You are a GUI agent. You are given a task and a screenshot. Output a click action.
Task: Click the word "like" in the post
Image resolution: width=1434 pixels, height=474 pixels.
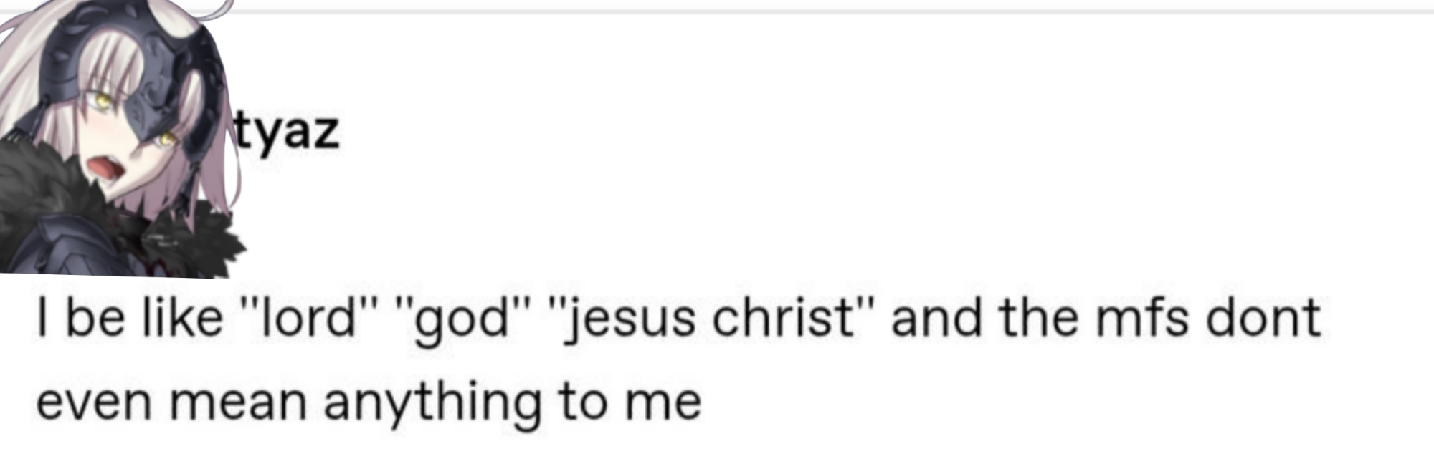182,318
